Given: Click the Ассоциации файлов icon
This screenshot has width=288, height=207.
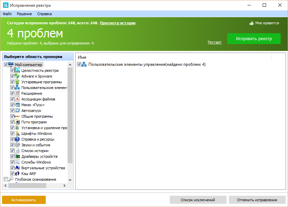Looking at the screenshot, I should click(x=18, y=99).
